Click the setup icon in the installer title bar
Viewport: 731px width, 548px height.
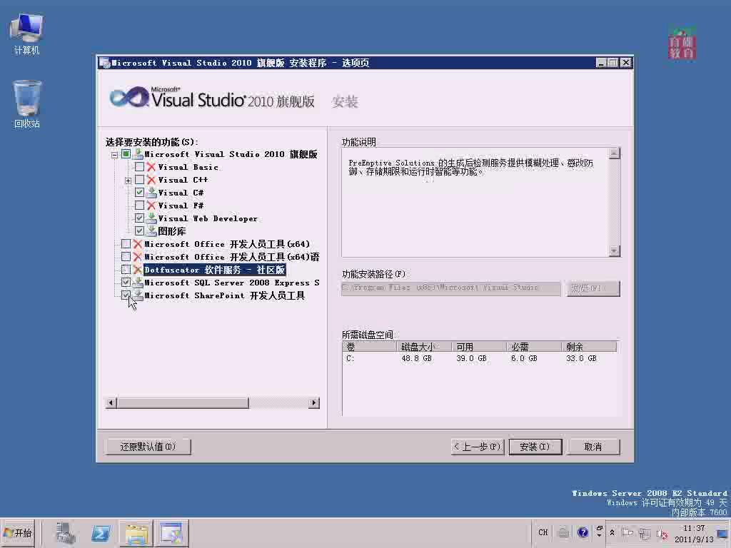coord(104,63)
